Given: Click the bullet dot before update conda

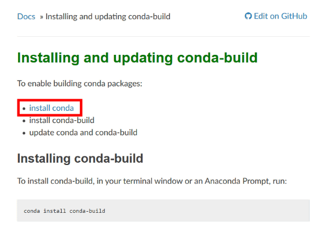Looking at the screenshot, I should (x=24, y=134).
